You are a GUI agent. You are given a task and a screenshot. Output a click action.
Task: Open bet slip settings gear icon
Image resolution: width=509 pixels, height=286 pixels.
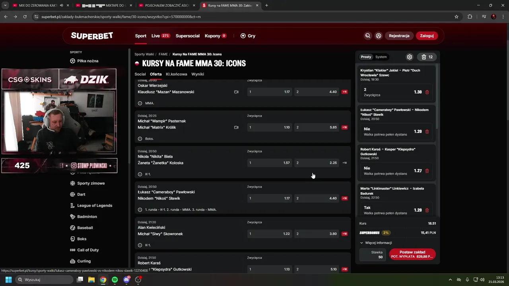[410, 57]
